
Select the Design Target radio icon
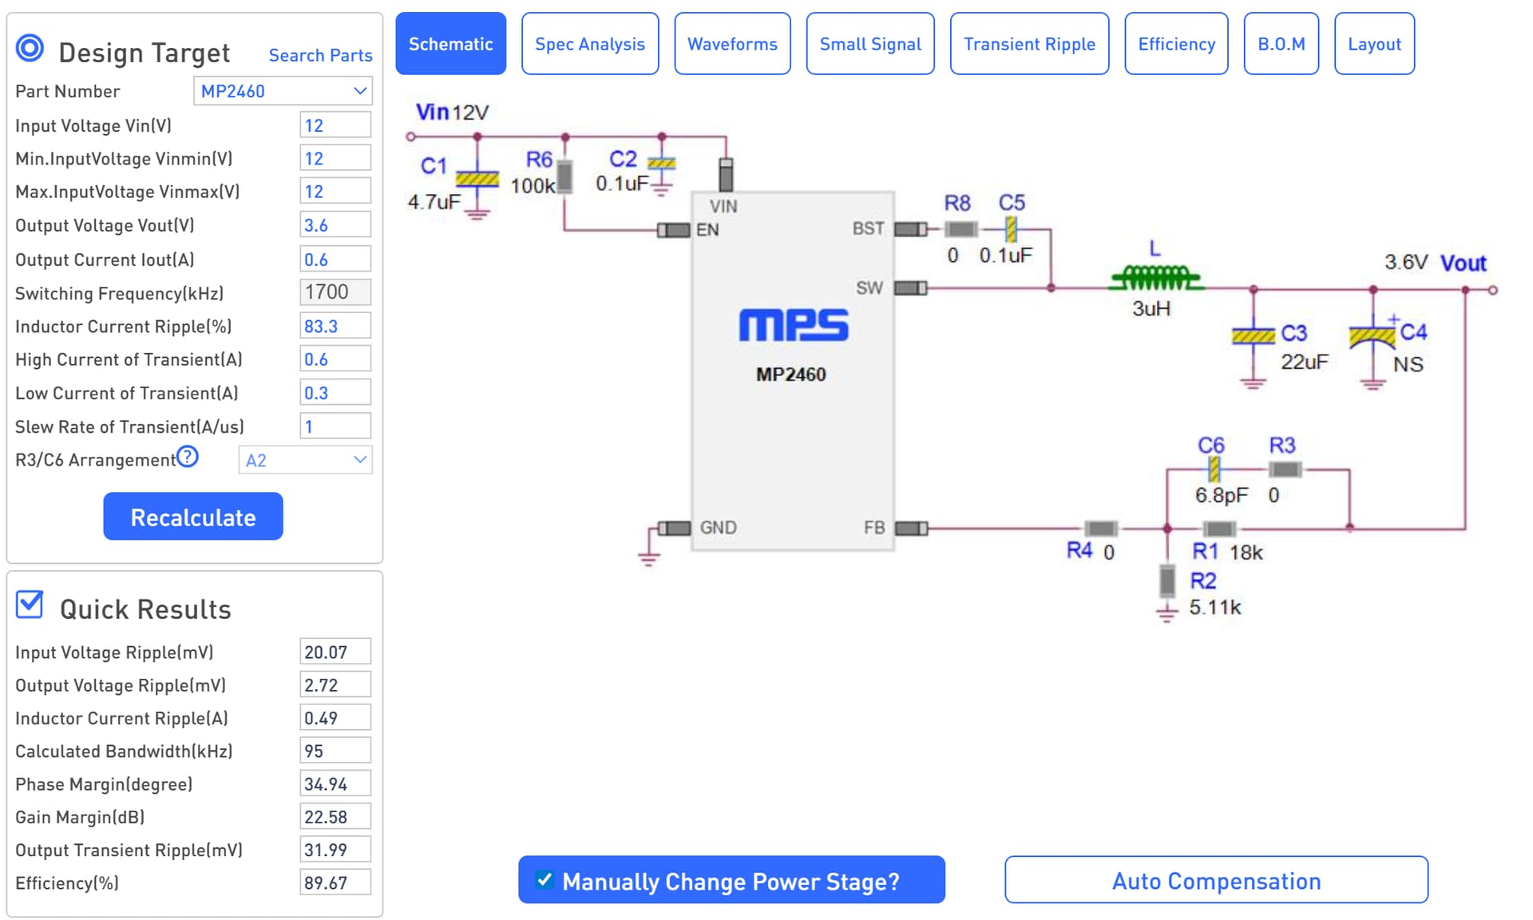click(30, 49)
